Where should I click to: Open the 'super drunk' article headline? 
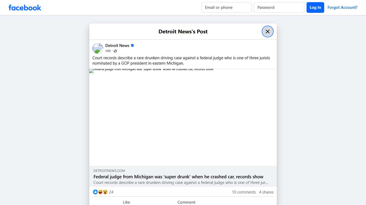[x=178, y=177]
